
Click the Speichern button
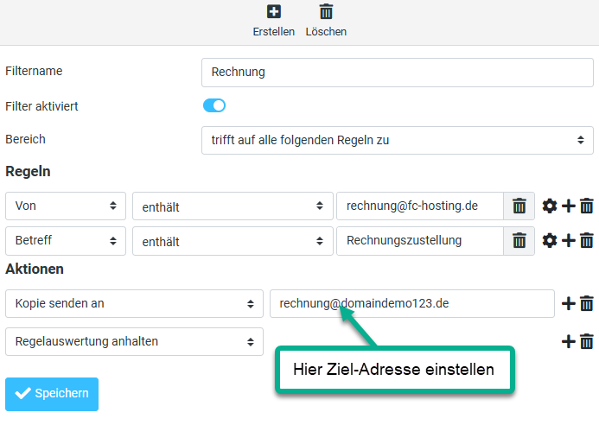coord(52,393)
